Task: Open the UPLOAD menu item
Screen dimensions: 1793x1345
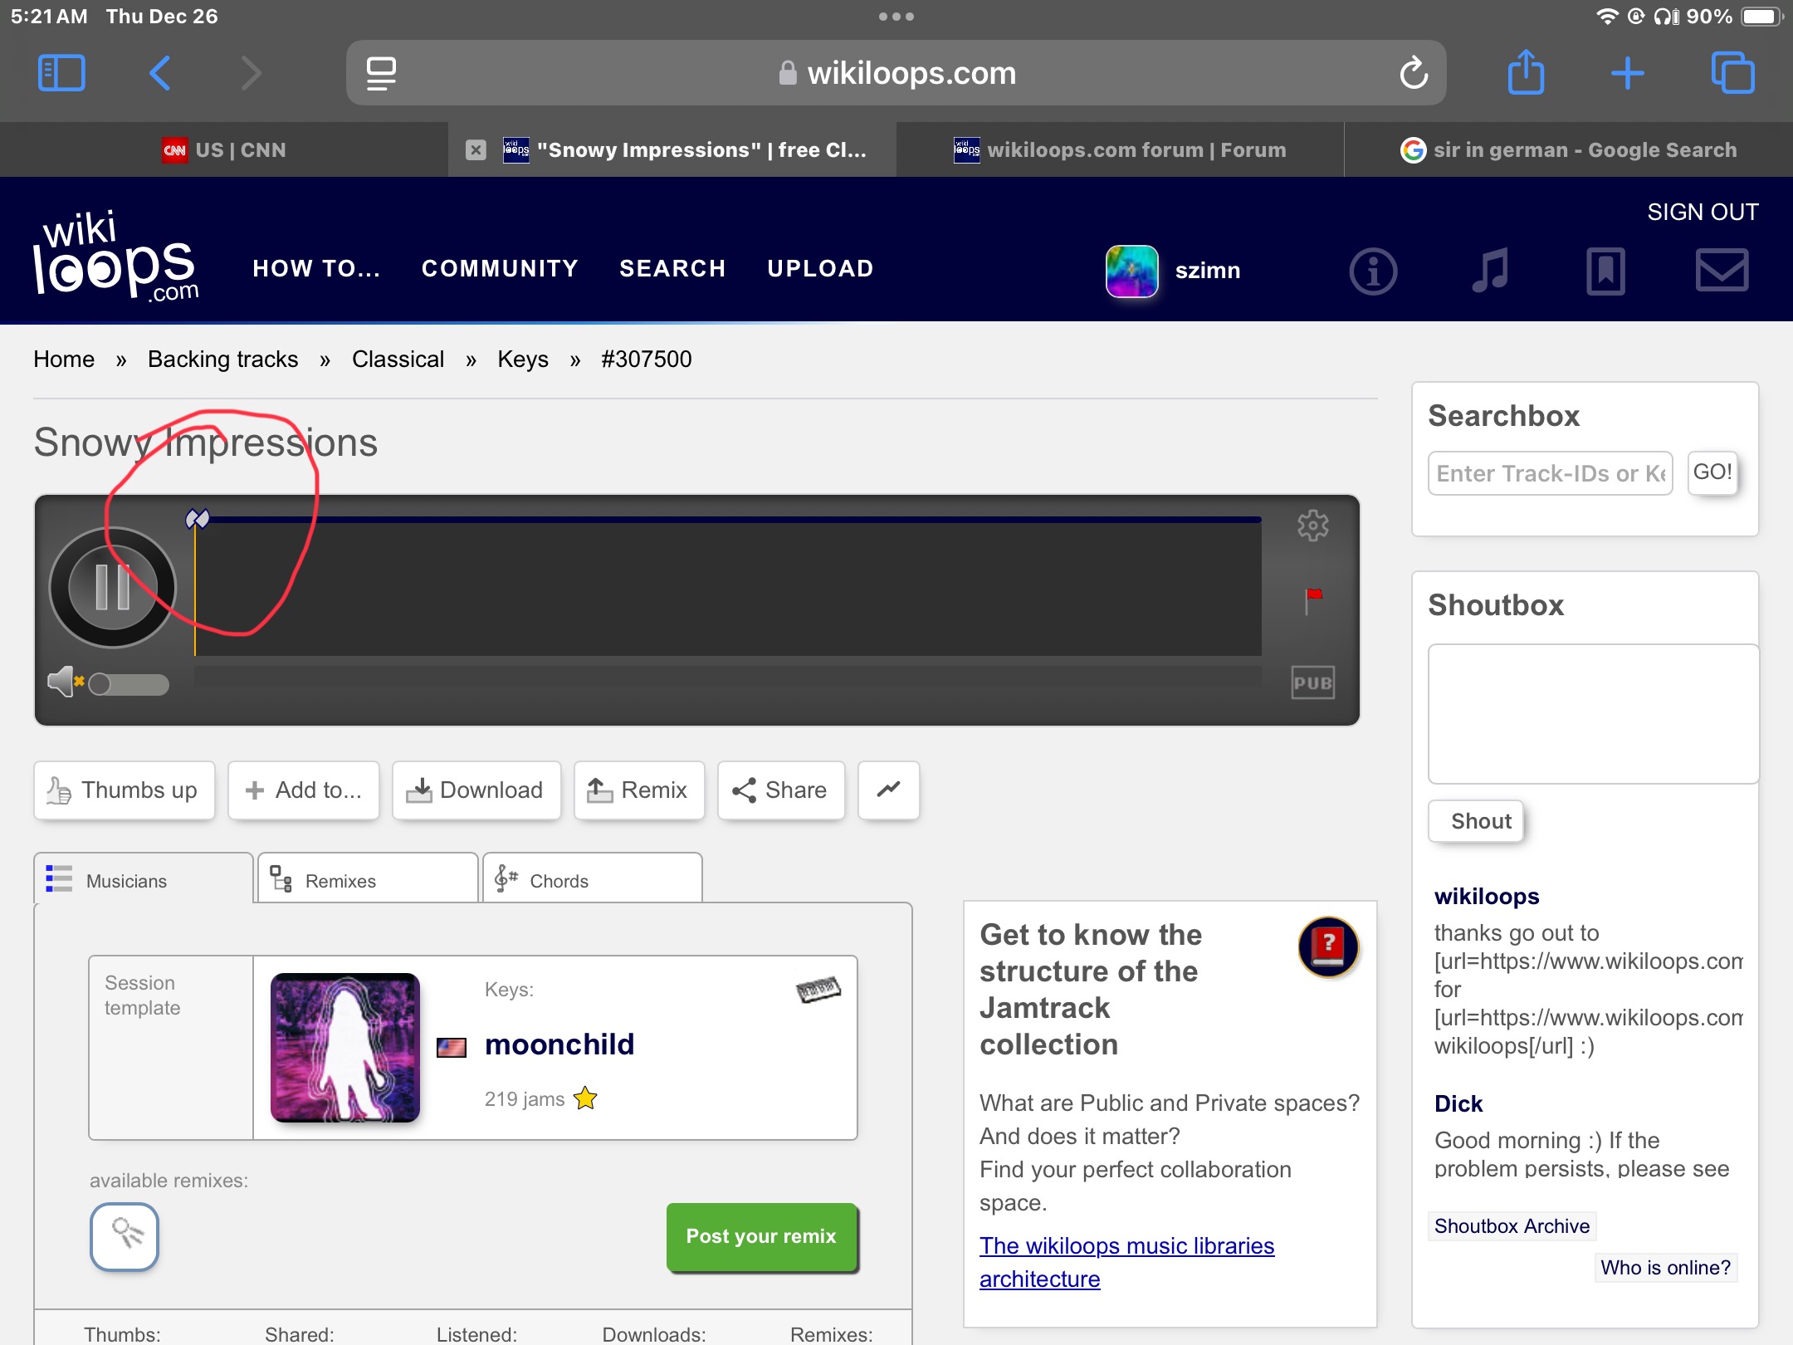Action: click(x=820, y=268)
